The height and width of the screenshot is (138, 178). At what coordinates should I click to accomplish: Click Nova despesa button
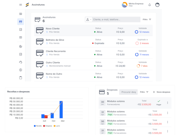[162, 92]
